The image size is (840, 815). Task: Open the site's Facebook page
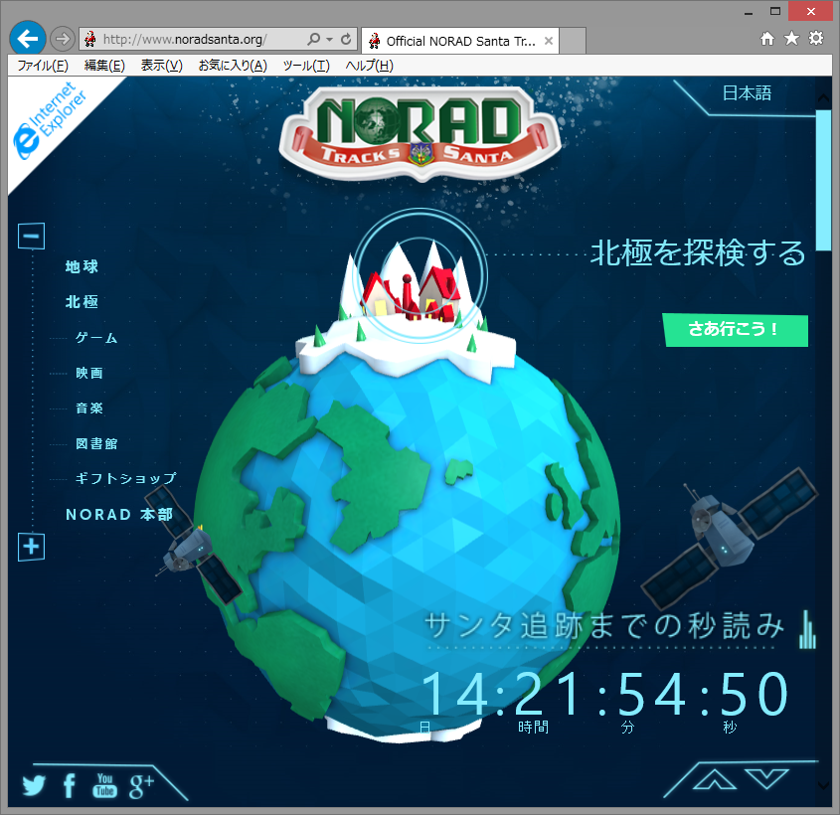(69, 786)
